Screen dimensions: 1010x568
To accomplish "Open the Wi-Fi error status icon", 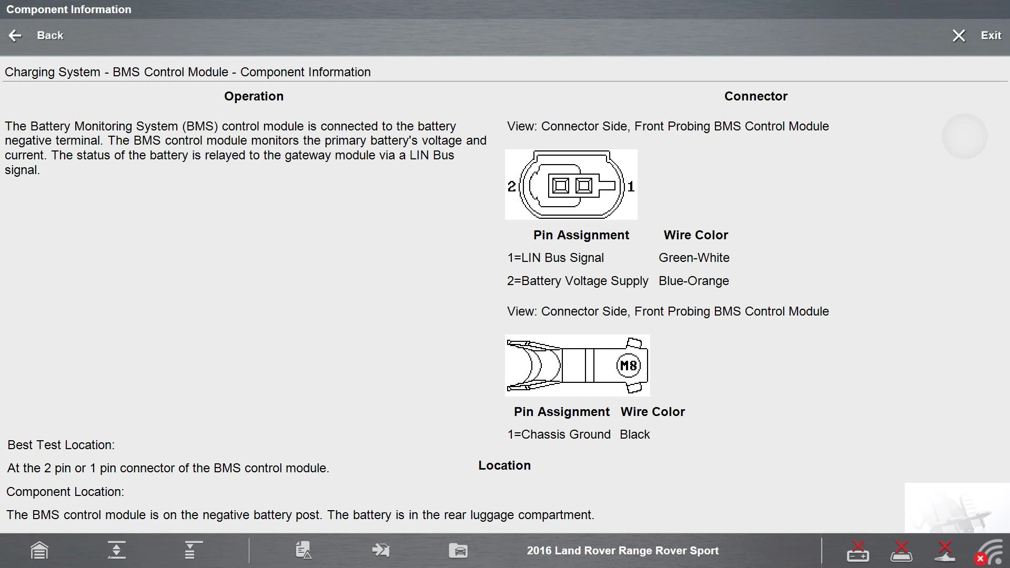I will coord(989,552).
